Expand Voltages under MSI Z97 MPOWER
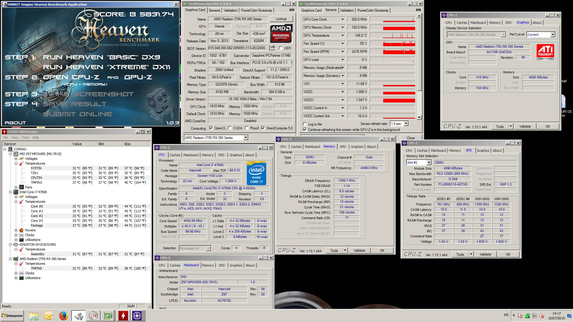The image size is (573, 322). point(16,159)
